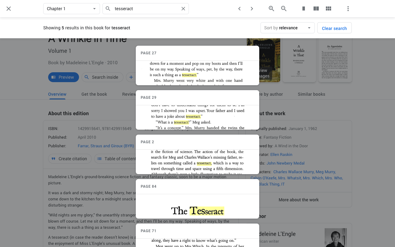The height and width of the screenshot is (247, 395).
Task: Select single-page view mode
Action: click(x=303, y=8)
